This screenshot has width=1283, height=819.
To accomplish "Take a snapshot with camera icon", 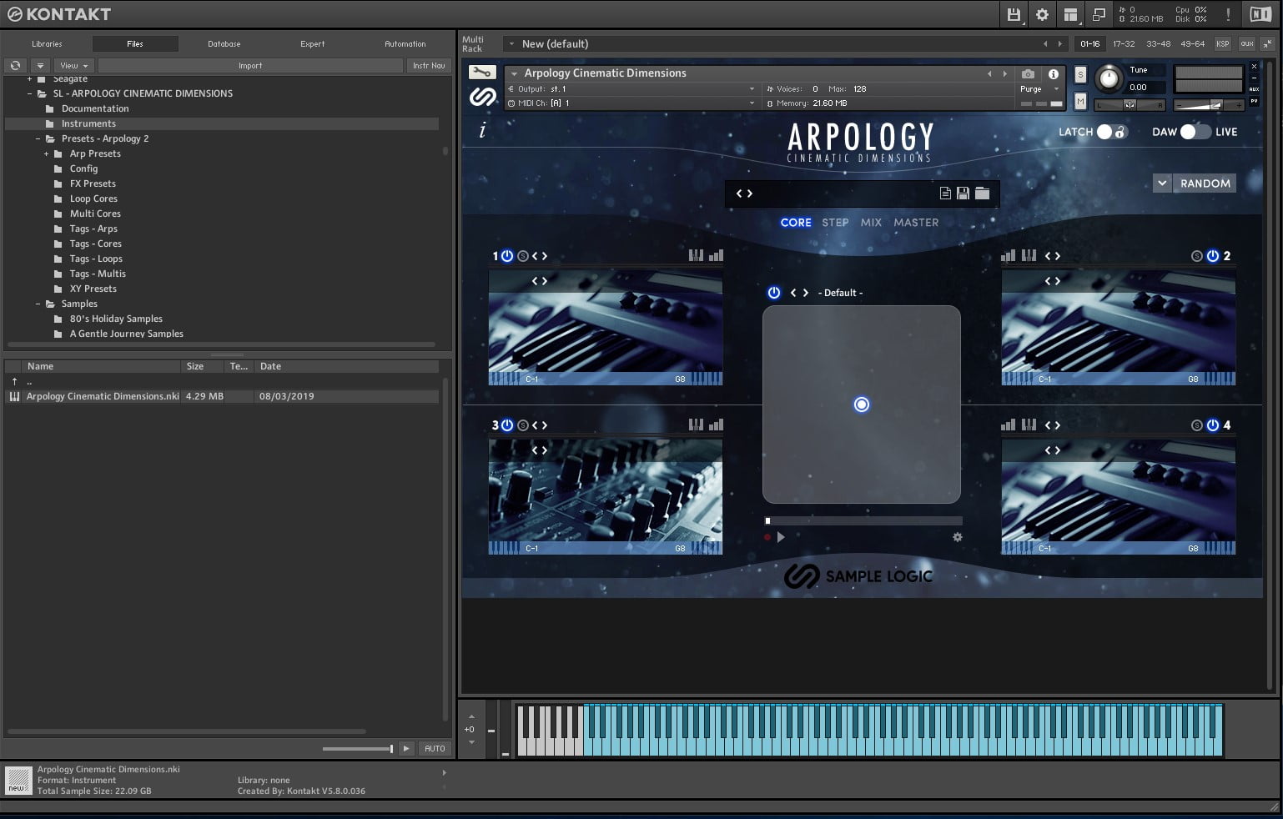I will (x=1028, y=73).
